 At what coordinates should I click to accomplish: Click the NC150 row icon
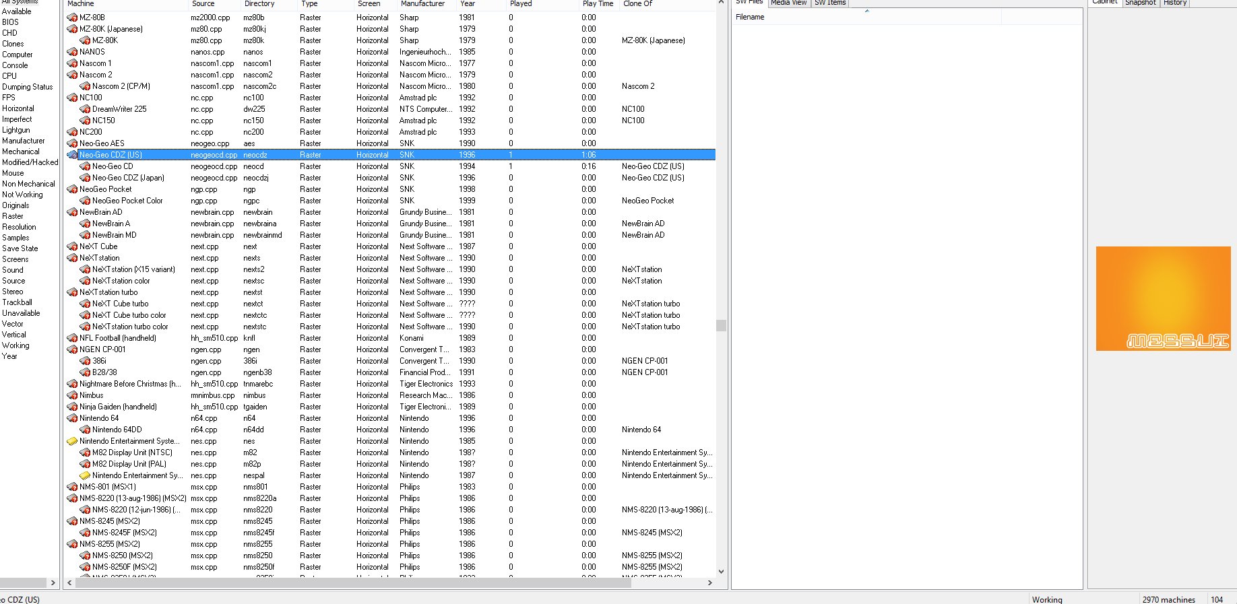(x=85, y=121)
